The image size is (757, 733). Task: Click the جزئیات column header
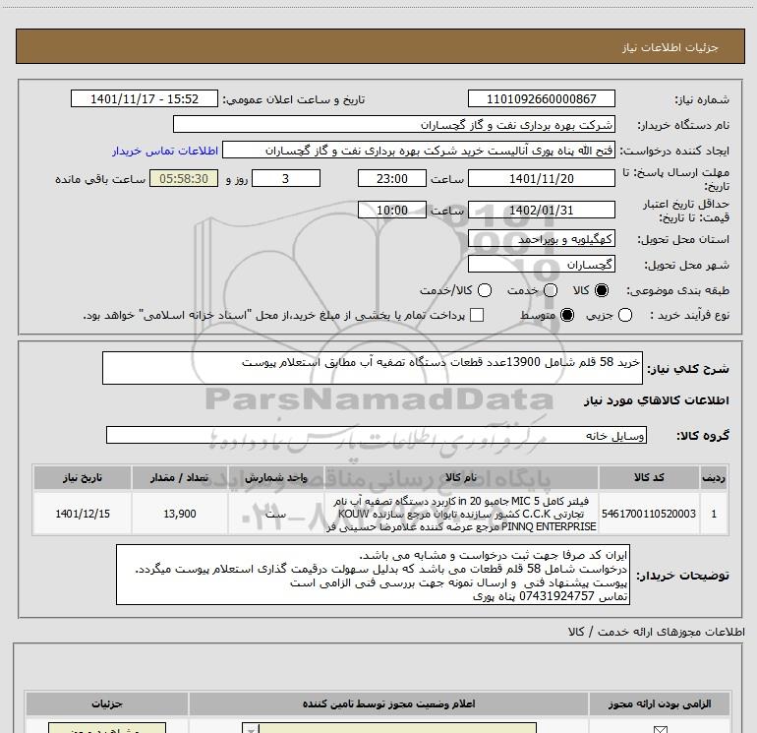107,704
